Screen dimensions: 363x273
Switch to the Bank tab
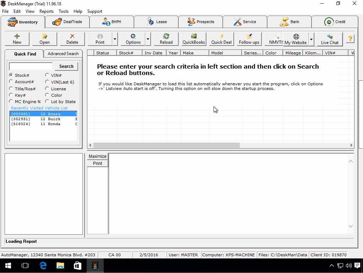point(289,22)
